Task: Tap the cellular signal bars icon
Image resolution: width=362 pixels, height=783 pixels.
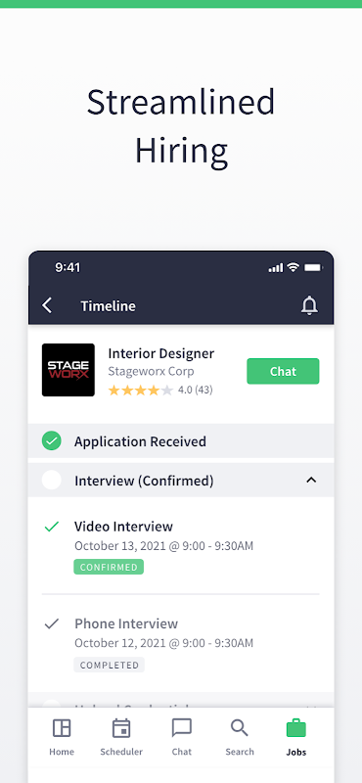Action: [276, 268]
